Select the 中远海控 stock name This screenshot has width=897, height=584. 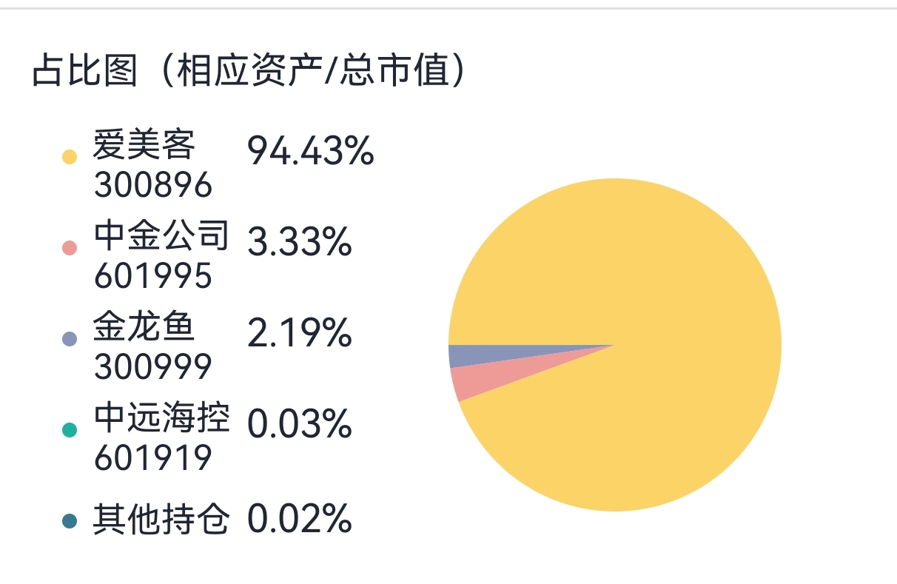click(x=161, y=419)
